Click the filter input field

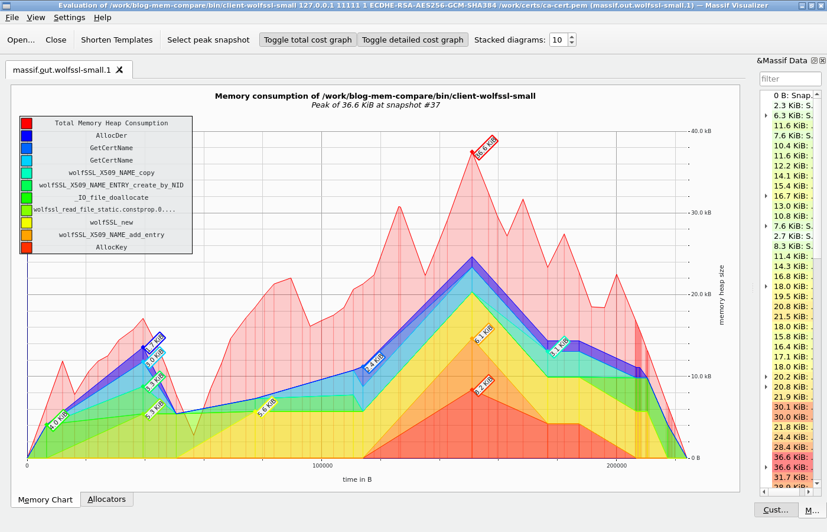coord(790,79)
